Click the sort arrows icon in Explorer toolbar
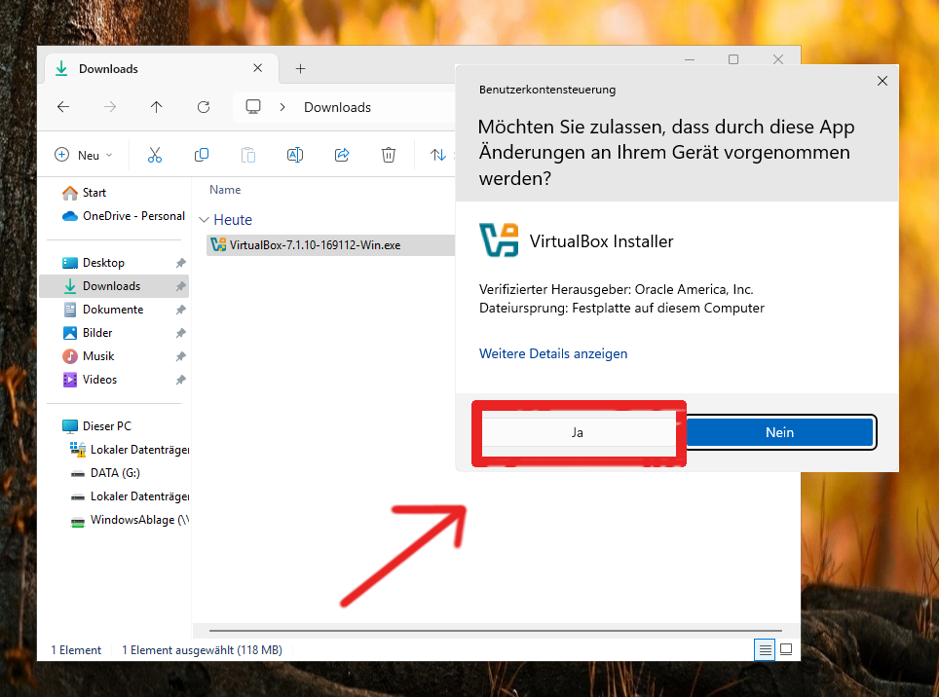 tap(437, 155)
